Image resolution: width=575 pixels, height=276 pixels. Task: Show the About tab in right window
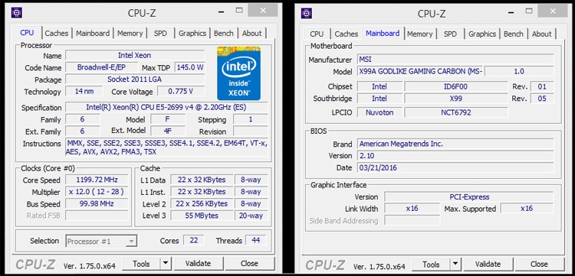pos(541,34)
